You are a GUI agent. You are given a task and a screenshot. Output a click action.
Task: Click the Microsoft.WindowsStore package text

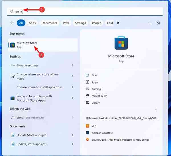click(122, 118)
